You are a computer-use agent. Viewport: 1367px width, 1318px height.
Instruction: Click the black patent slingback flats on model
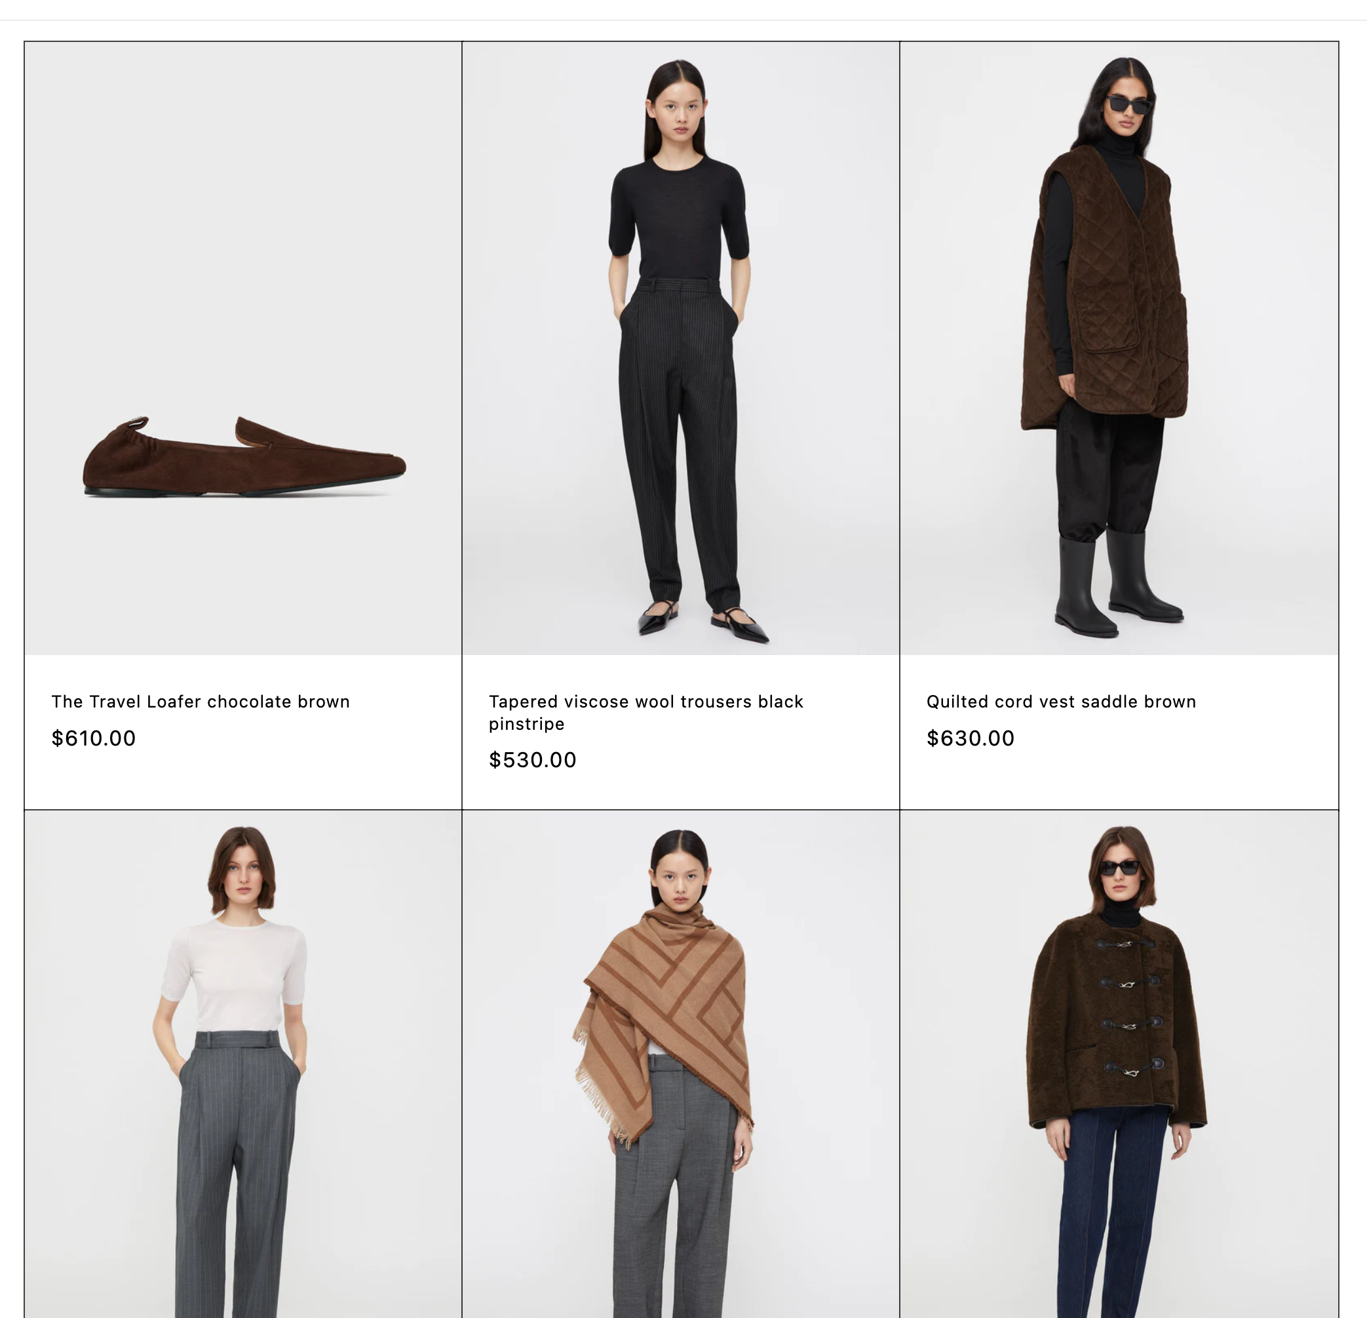point(703,620)
